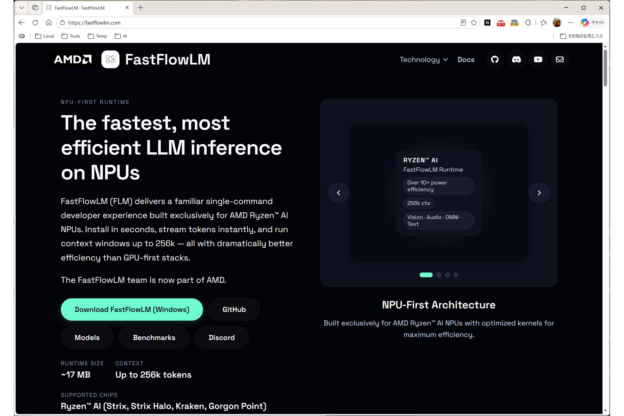Click the Ryzen AI FastFlowLM Runtime card
The width and height of the screenshot is (624, 416).
tap(439, 193)
